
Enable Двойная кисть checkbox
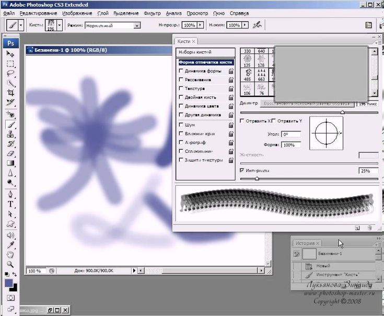(x=181, y=97)
